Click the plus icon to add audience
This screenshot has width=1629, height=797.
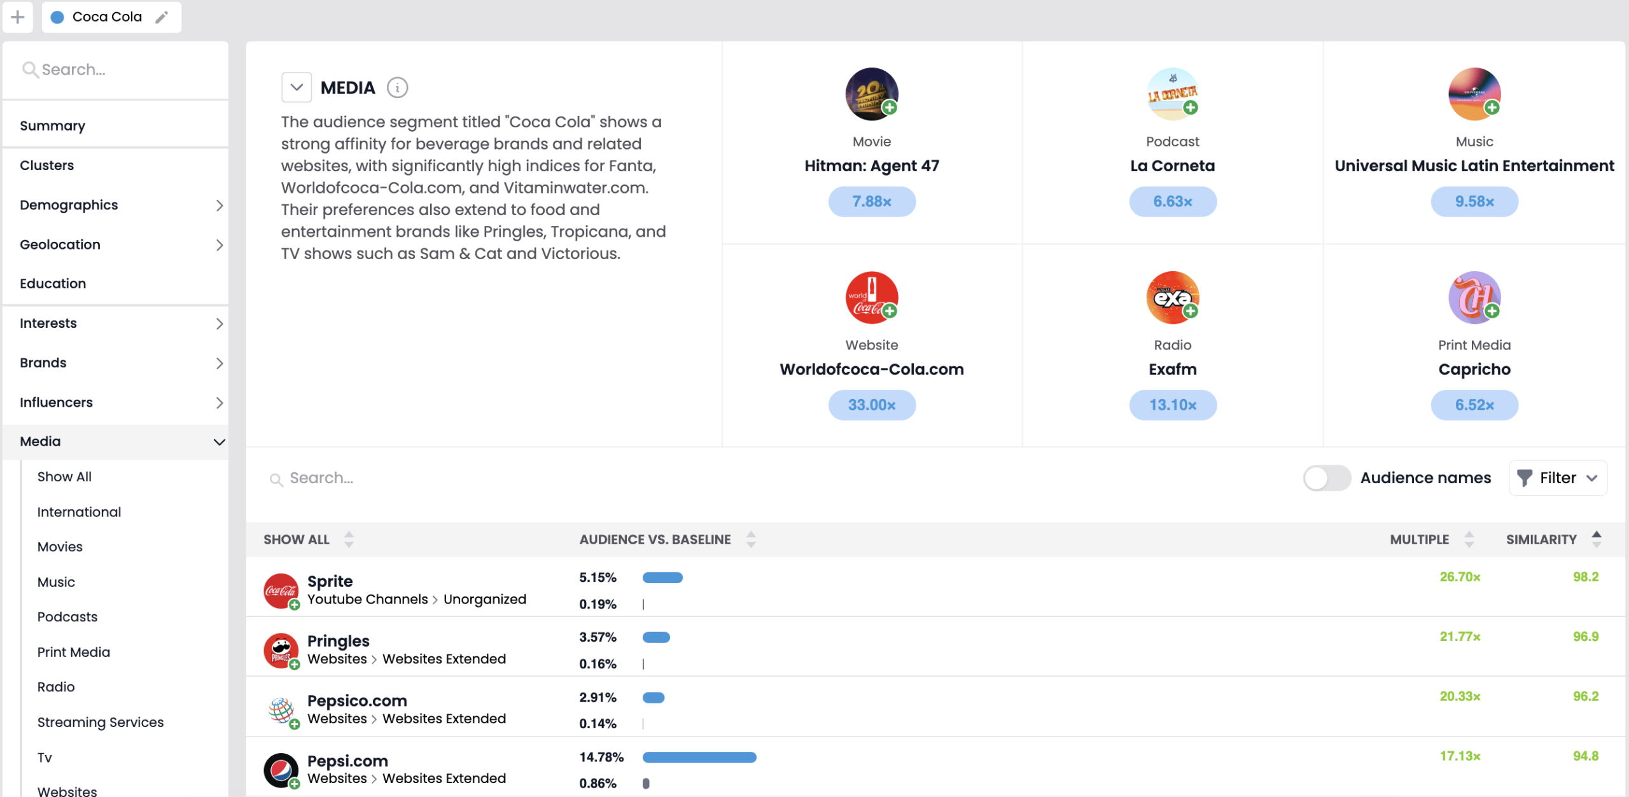click(18, 17)
